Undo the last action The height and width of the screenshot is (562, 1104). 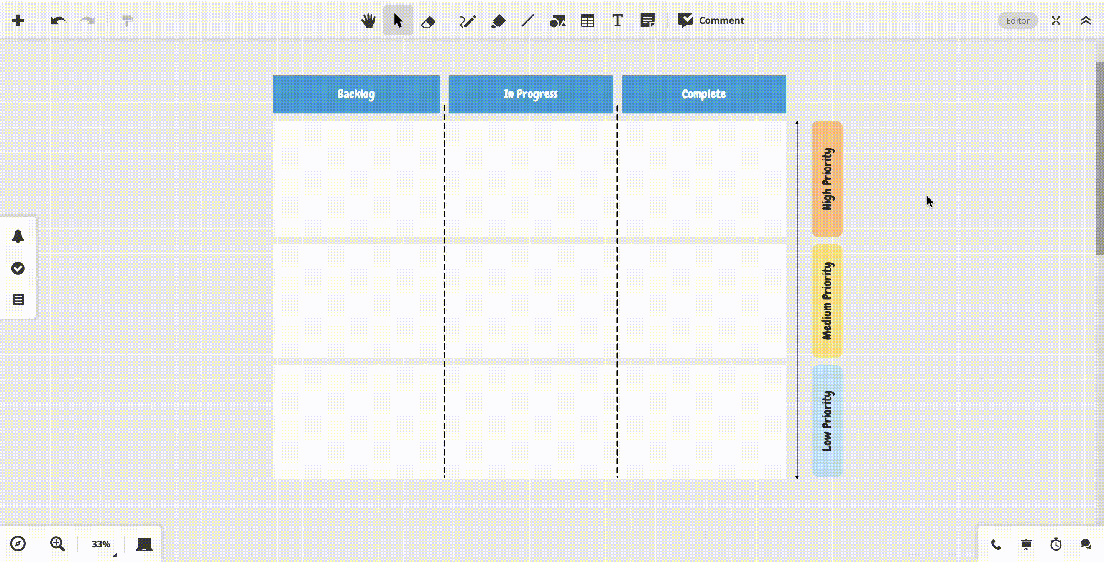(x=58, y=21)
